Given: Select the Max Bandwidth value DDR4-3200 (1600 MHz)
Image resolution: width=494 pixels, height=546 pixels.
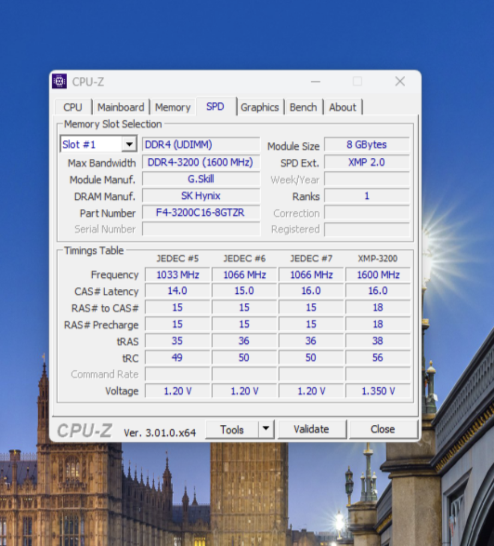Looking at the screenshot, I should pos(201,162).
